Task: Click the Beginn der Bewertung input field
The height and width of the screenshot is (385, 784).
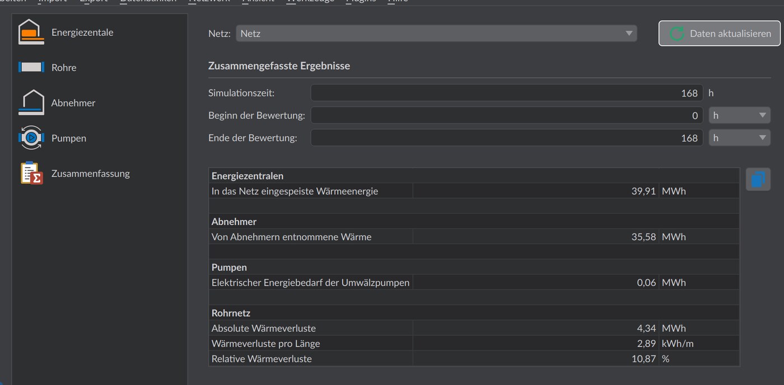Action: (x=507, y=116)
